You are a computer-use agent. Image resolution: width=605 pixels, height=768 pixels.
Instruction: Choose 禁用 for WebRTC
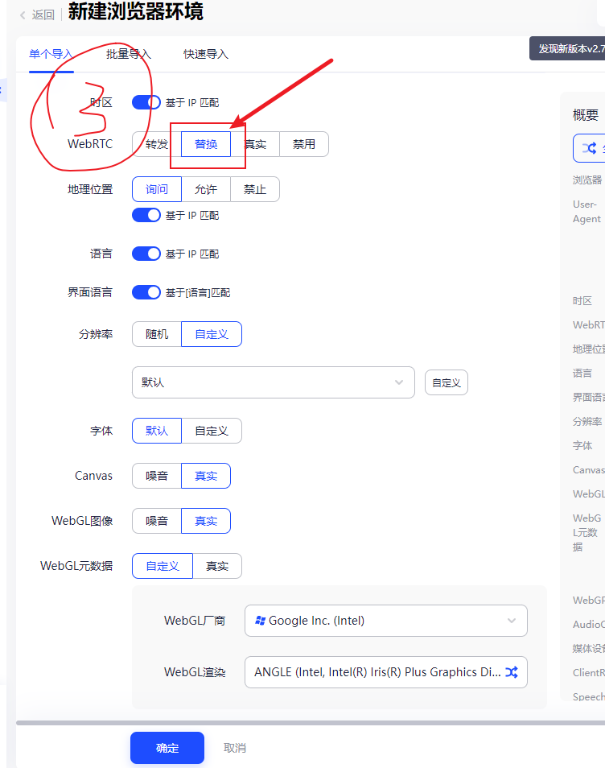tap(304, 144)
